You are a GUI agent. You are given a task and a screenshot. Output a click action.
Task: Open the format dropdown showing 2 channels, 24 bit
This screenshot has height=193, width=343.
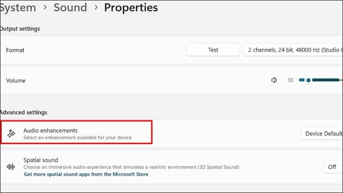[293, 50]
